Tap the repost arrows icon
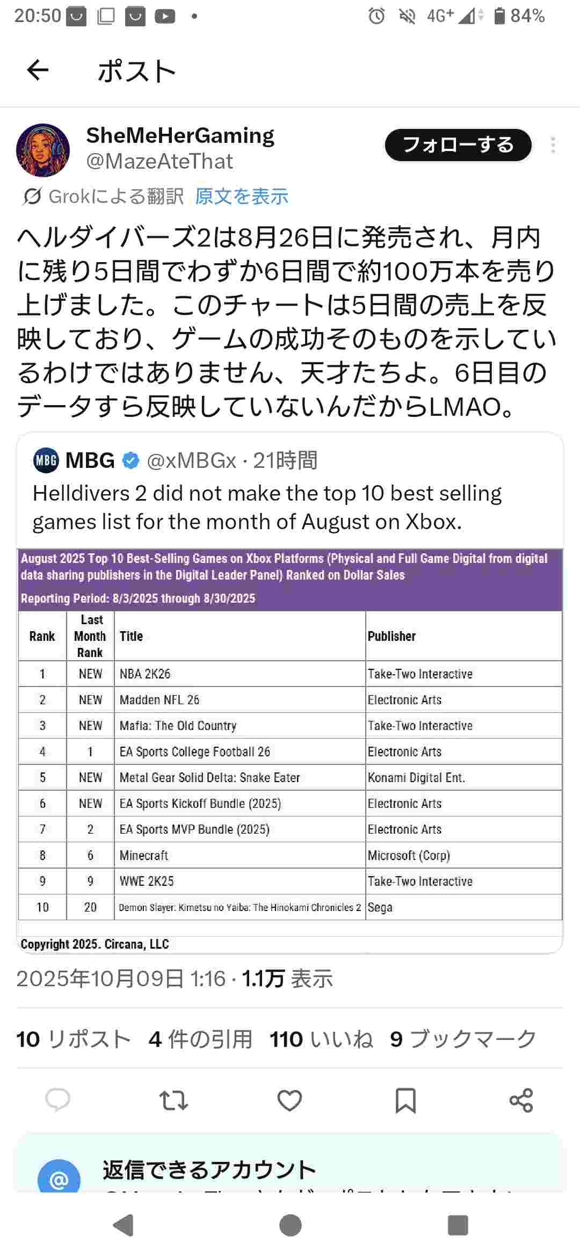580x1257 pixels. pyautogui.click(x=174, y=1100)
